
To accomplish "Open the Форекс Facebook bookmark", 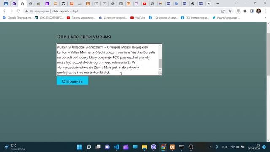I will (x=163, y=18).
